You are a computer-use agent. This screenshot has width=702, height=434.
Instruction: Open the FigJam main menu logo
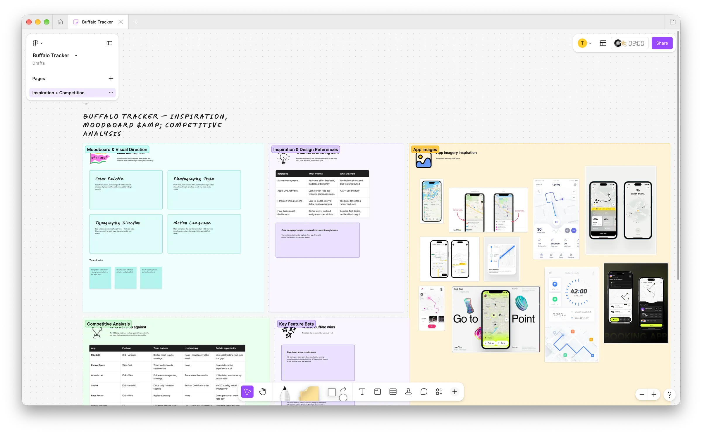tap(35, 43)
